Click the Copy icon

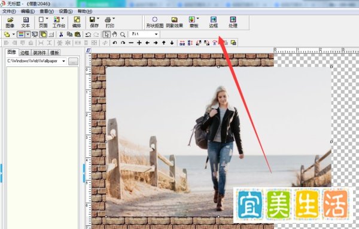pyautogui.click(x=69, y=34)
